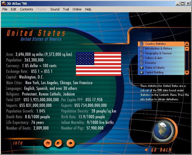Click the camera icon beside Capitol Building
Viewport: 192px width, 155px height.
141,72
